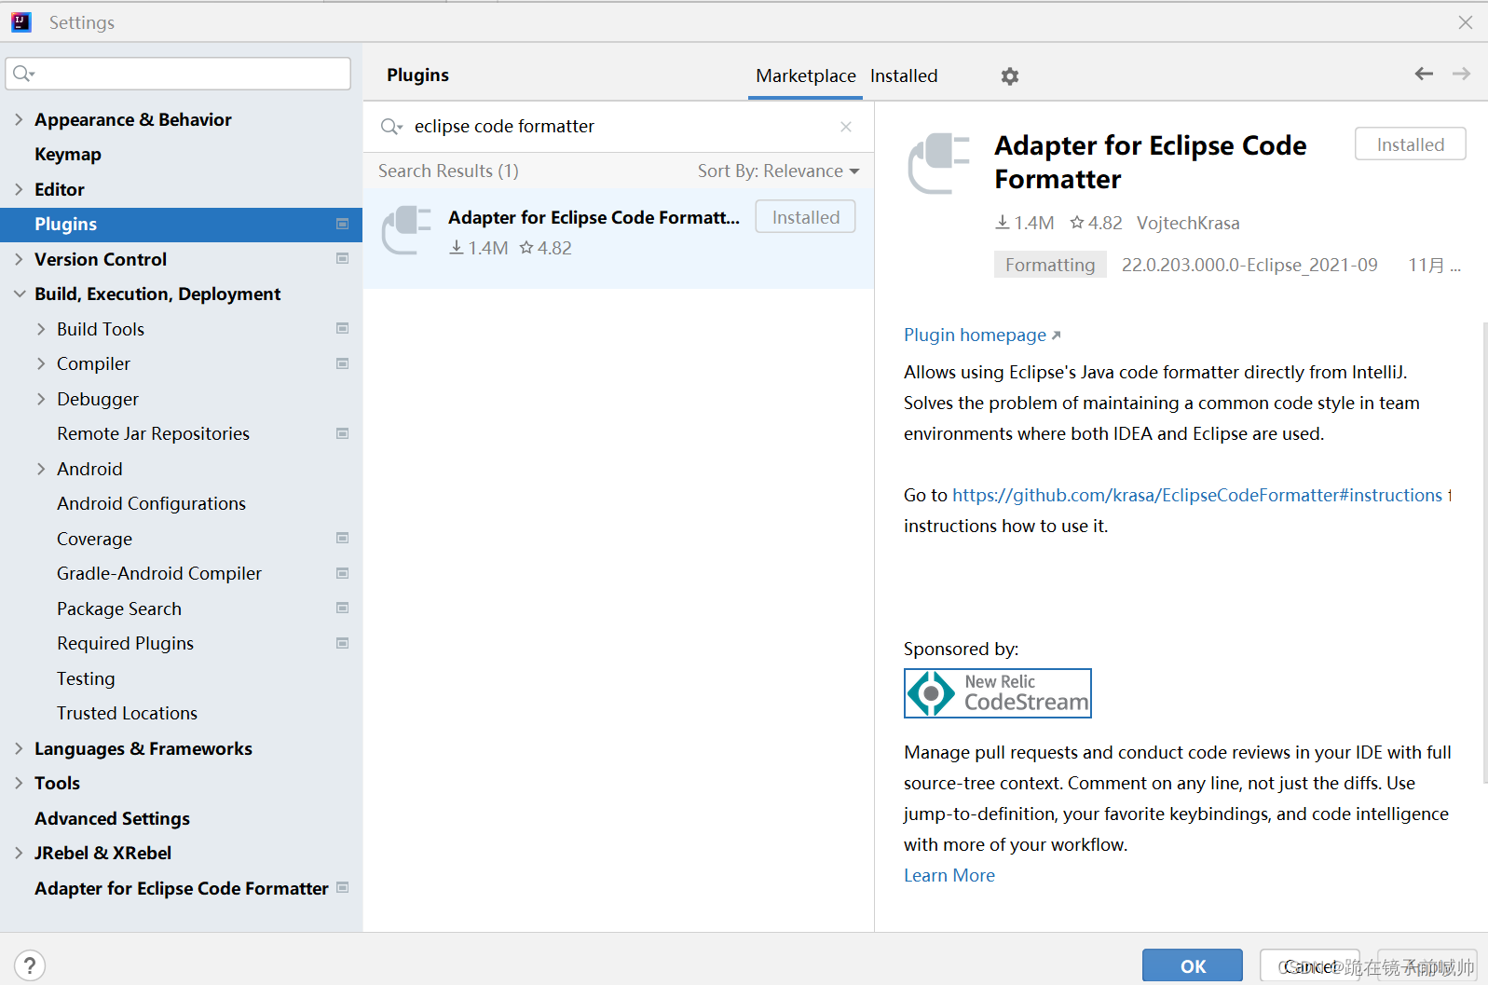Screen dimensions: 1488x985
Task: Open the help question mark button
Action: pos(30,965)
